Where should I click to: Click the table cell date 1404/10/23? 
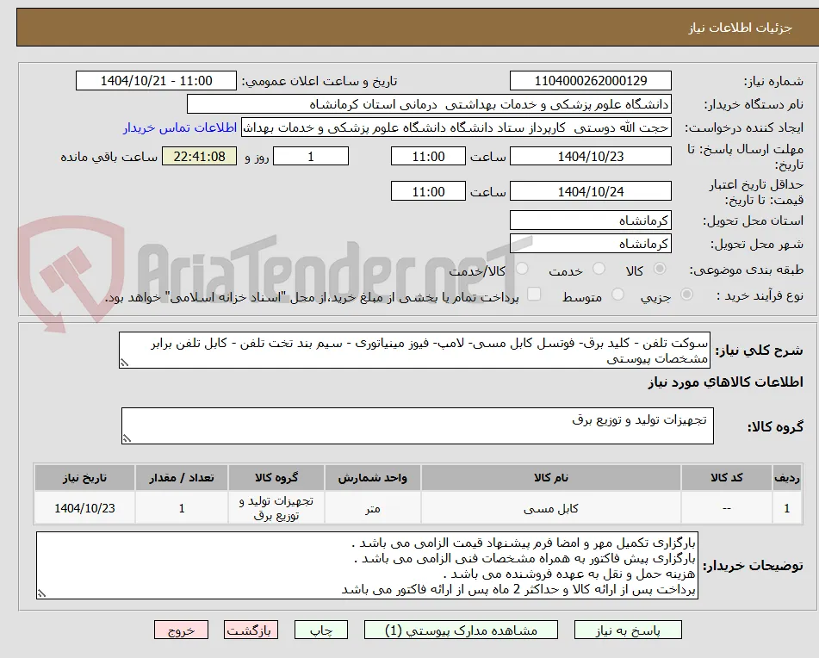pos(84,508)
